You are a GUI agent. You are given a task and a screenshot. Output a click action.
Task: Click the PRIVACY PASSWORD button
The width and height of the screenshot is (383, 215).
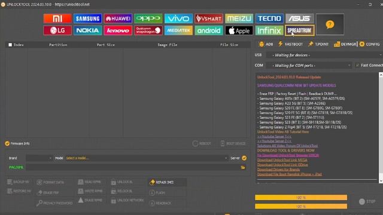coord(54,203)
